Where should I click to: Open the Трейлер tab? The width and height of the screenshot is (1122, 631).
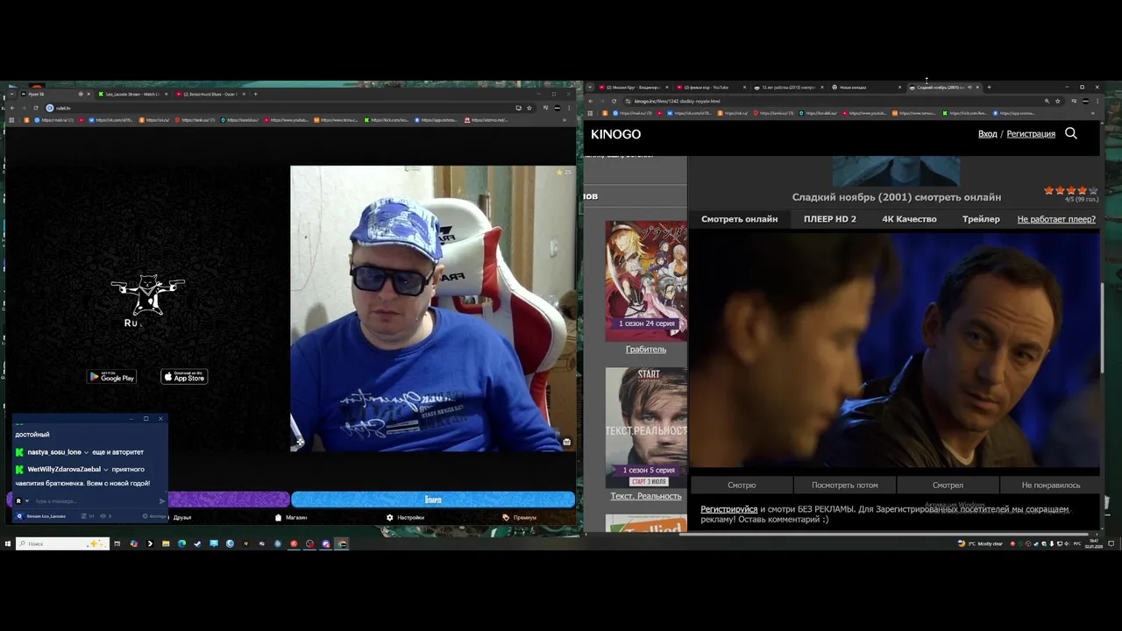981,219
